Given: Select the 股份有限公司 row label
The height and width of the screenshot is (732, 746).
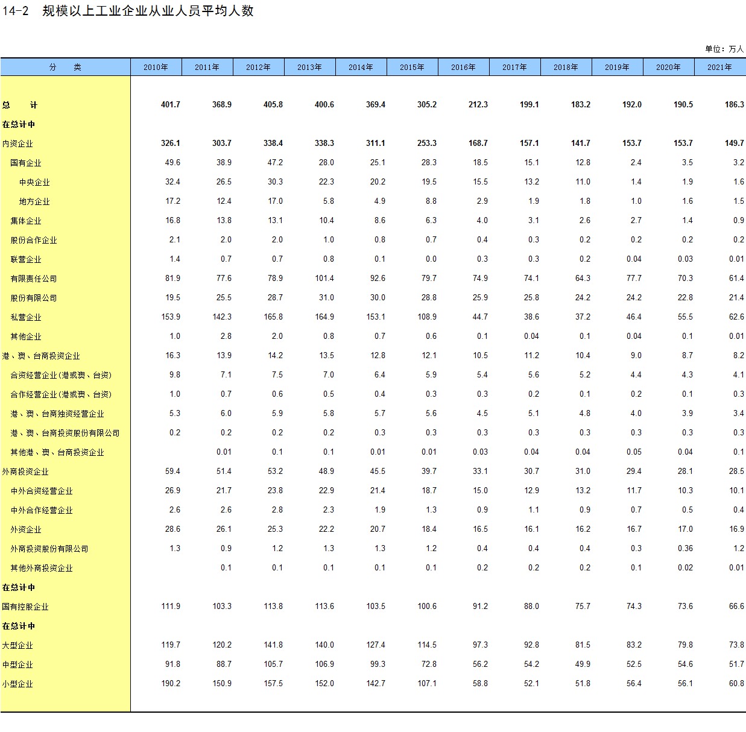Looking at the screenshot, I should click(34, 298).
